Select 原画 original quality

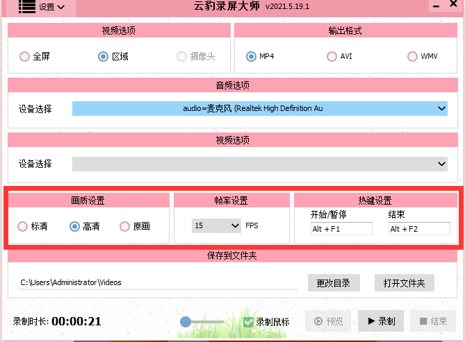coord(124,227)
